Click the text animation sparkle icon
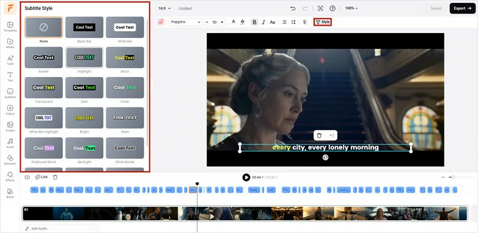This screenshot has width=478, height=233. click(305, 22)
